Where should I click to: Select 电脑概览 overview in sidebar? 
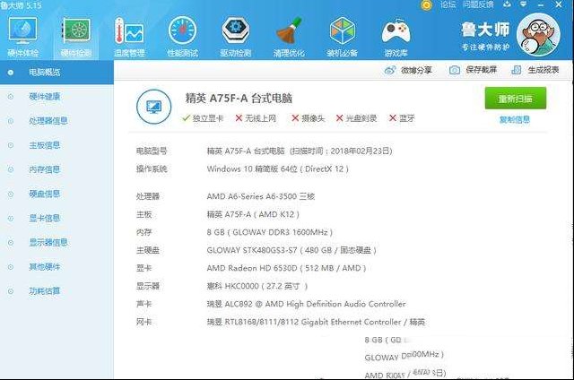tap(57, 73)
